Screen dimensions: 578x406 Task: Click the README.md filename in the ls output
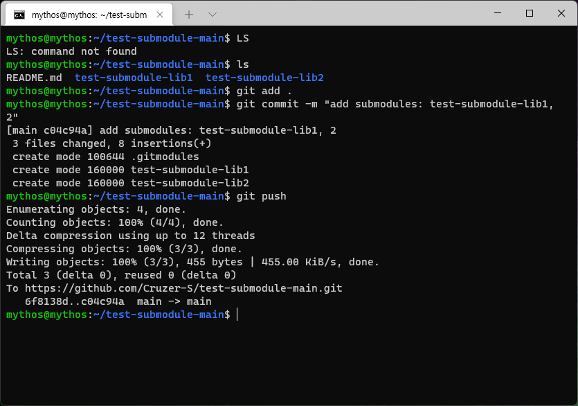[29, 77]
